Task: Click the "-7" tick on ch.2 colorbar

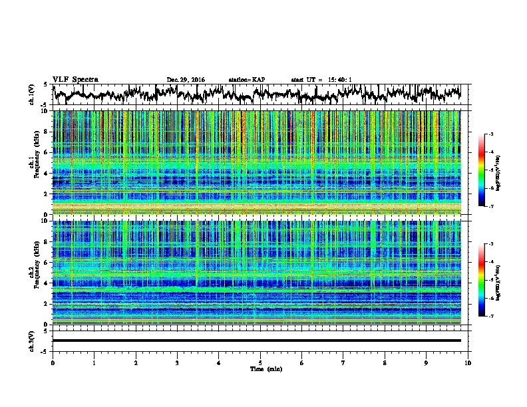Action: coord(491,317)
